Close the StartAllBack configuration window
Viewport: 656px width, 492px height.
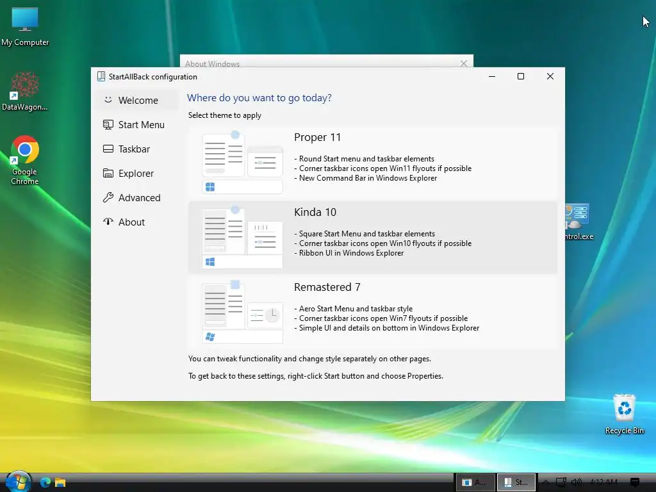click(550, 76)
